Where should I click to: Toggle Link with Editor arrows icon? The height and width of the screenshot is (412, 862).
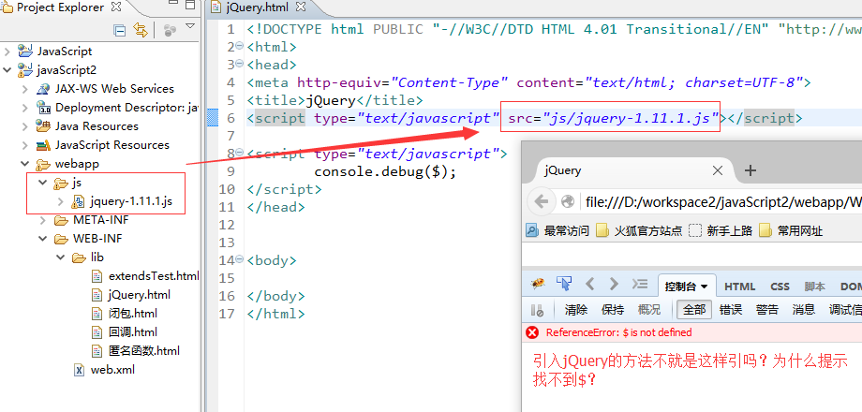[141, 30]
